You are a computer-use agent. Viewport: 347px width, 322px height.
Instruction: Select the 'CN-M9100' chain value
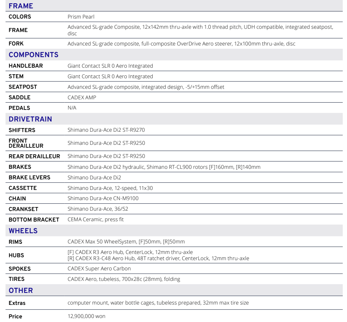point(103,198)
